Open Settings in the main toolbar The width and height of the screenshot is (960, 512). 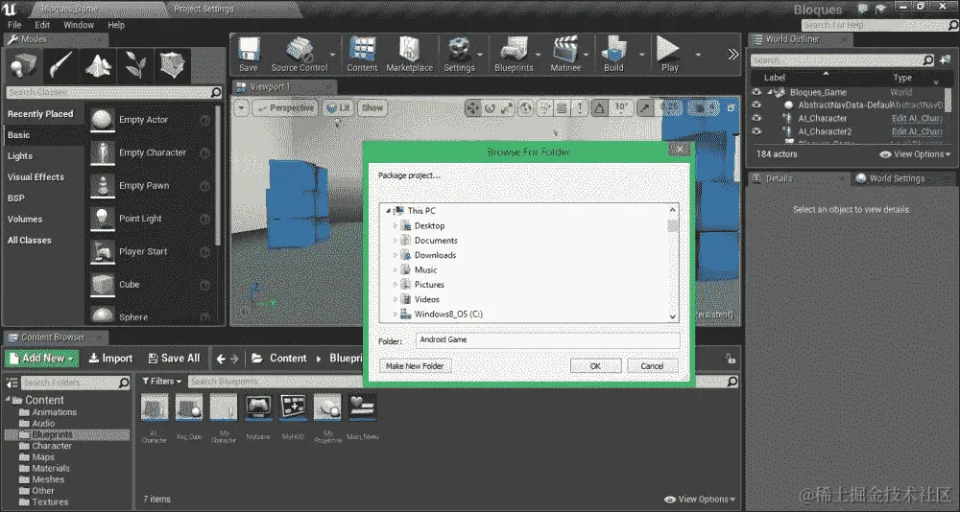[459, 55]
